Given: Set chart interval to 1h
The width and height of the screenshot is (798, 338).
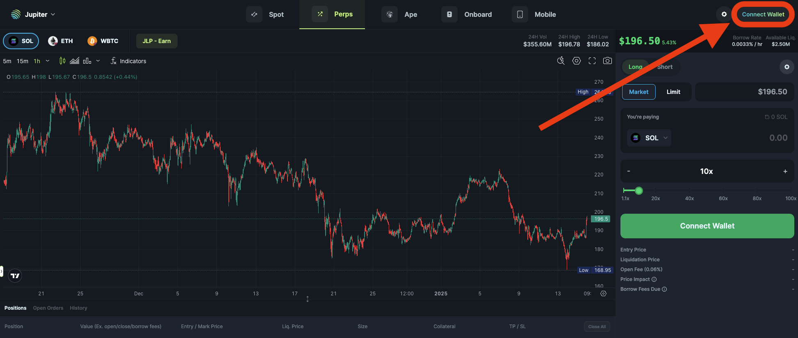Looking at the screenshot, I should [37, 61].
